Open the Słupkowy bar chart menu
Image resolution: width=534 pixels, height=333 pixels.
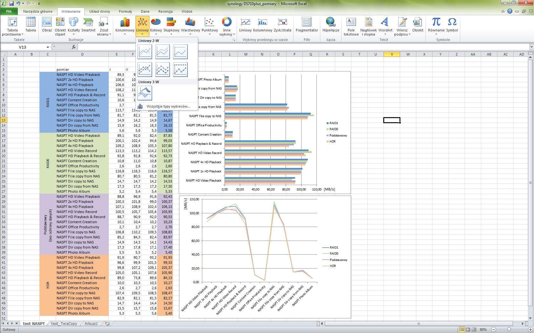point(171,26)
